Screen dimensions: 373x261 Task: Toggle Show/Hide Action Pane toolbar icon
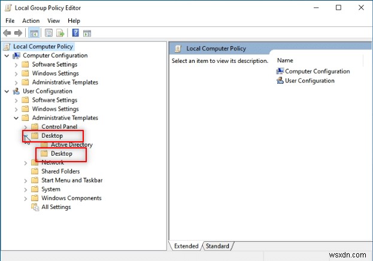pyautogui.click(x=87, y=34)
